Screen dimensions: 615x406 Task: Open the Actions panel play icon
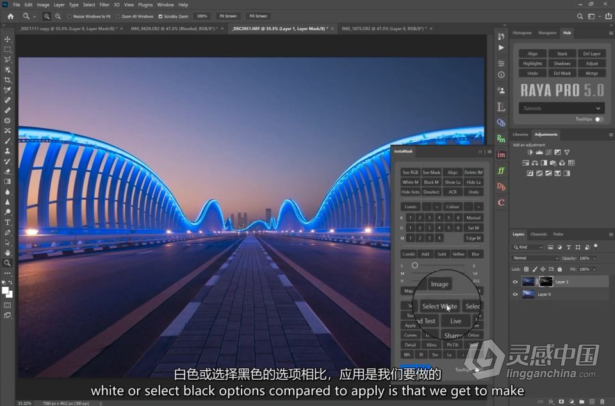(501, 48)
